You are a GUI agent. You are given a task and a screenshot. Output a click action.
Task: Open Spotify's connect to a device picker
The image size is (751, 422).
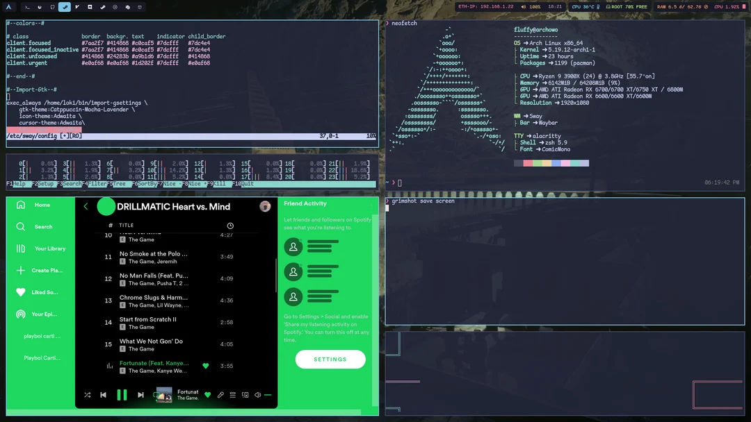[245, 394]
